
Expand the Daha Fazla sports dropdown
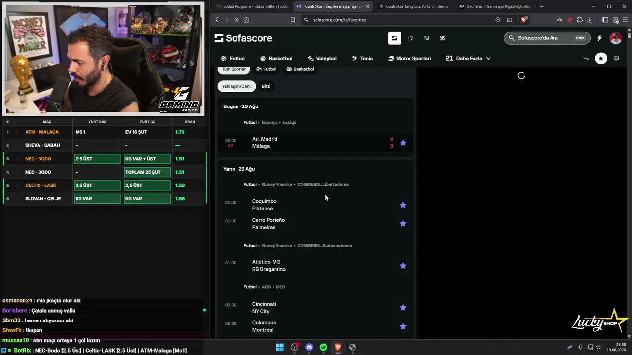tap(468, 58)
